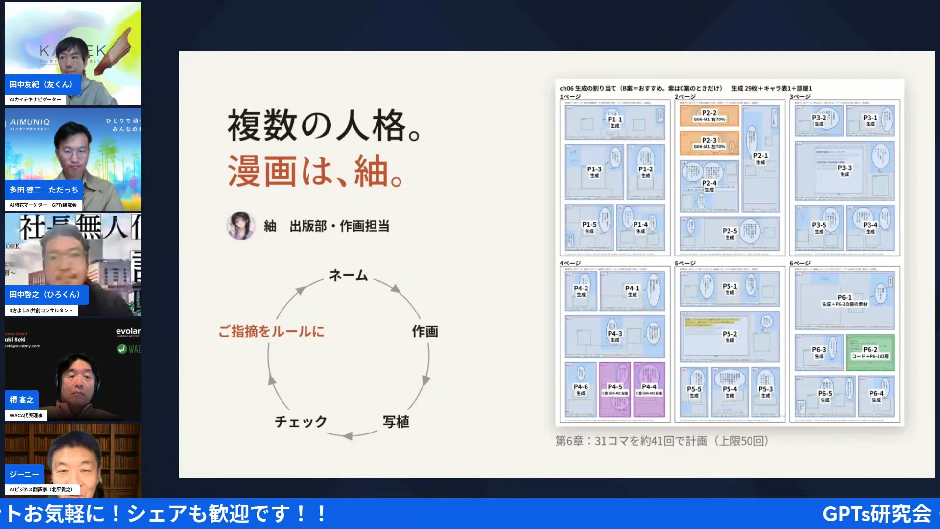The image size is (940, 529).
Task: Click ジーニー video thumbnail
Action: pos(73,460)
